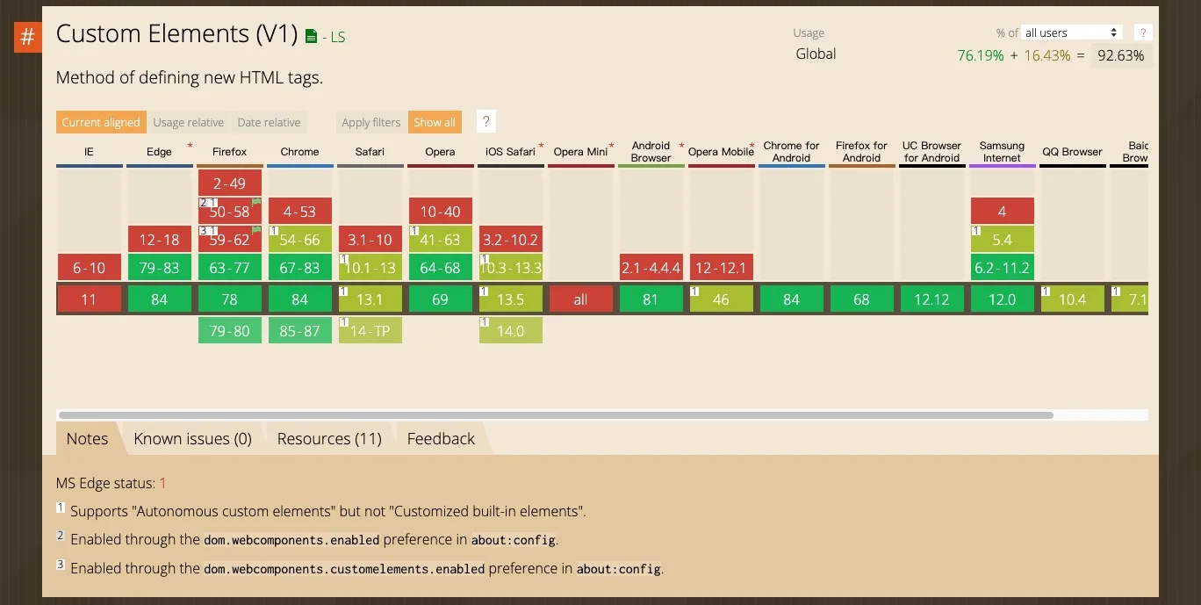Click the iOS Safari 13.5 cell
The width and height of the screenshot is (1201, 605).
510,299
